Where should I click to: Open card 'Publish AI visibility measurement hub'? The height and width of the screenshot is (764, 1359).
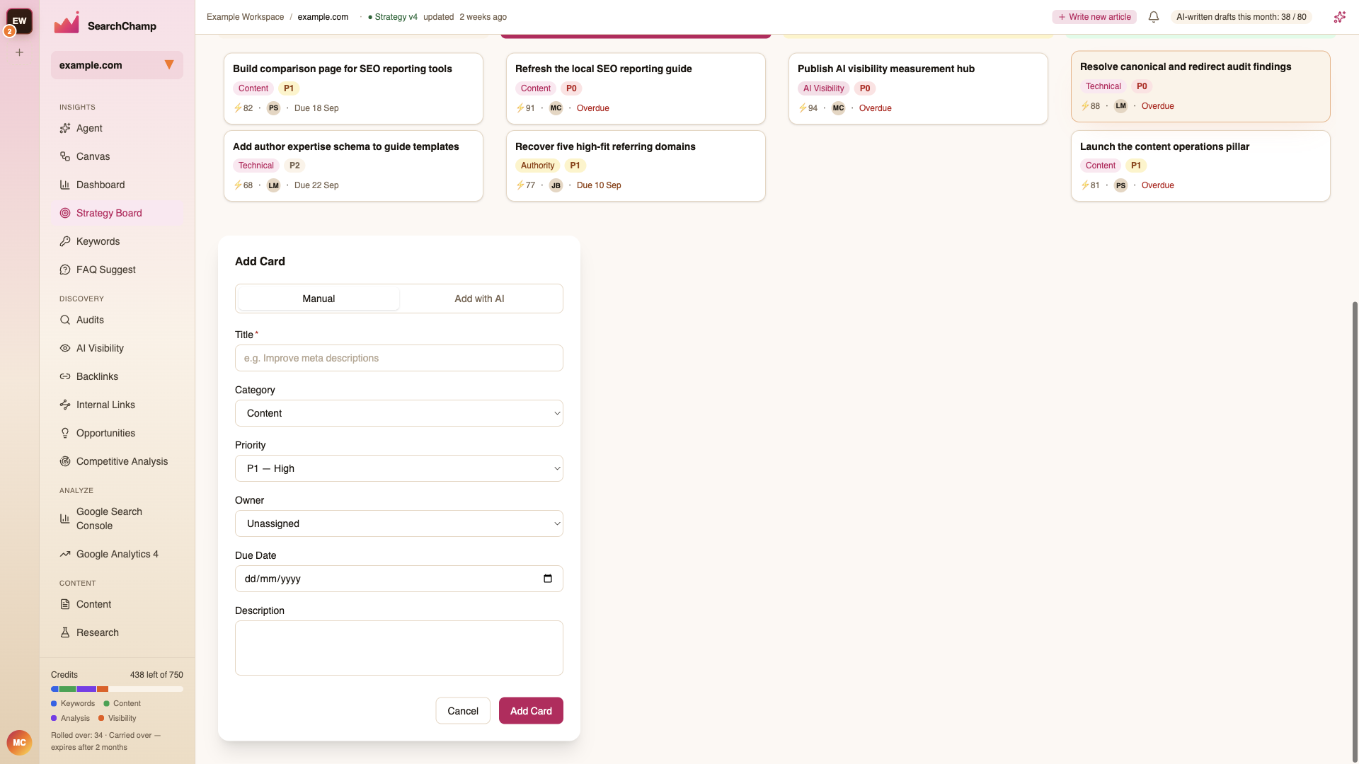tap(918, 88)
